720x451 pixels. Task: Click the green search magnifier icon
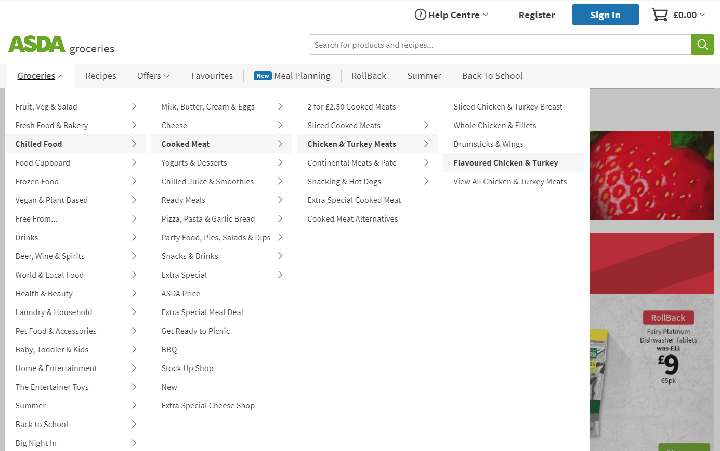click(702, 45)
